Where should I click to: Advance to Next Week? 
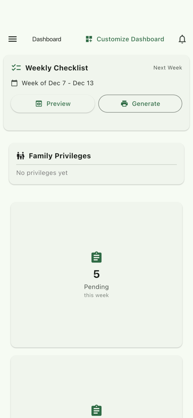[x=168, y=68]
